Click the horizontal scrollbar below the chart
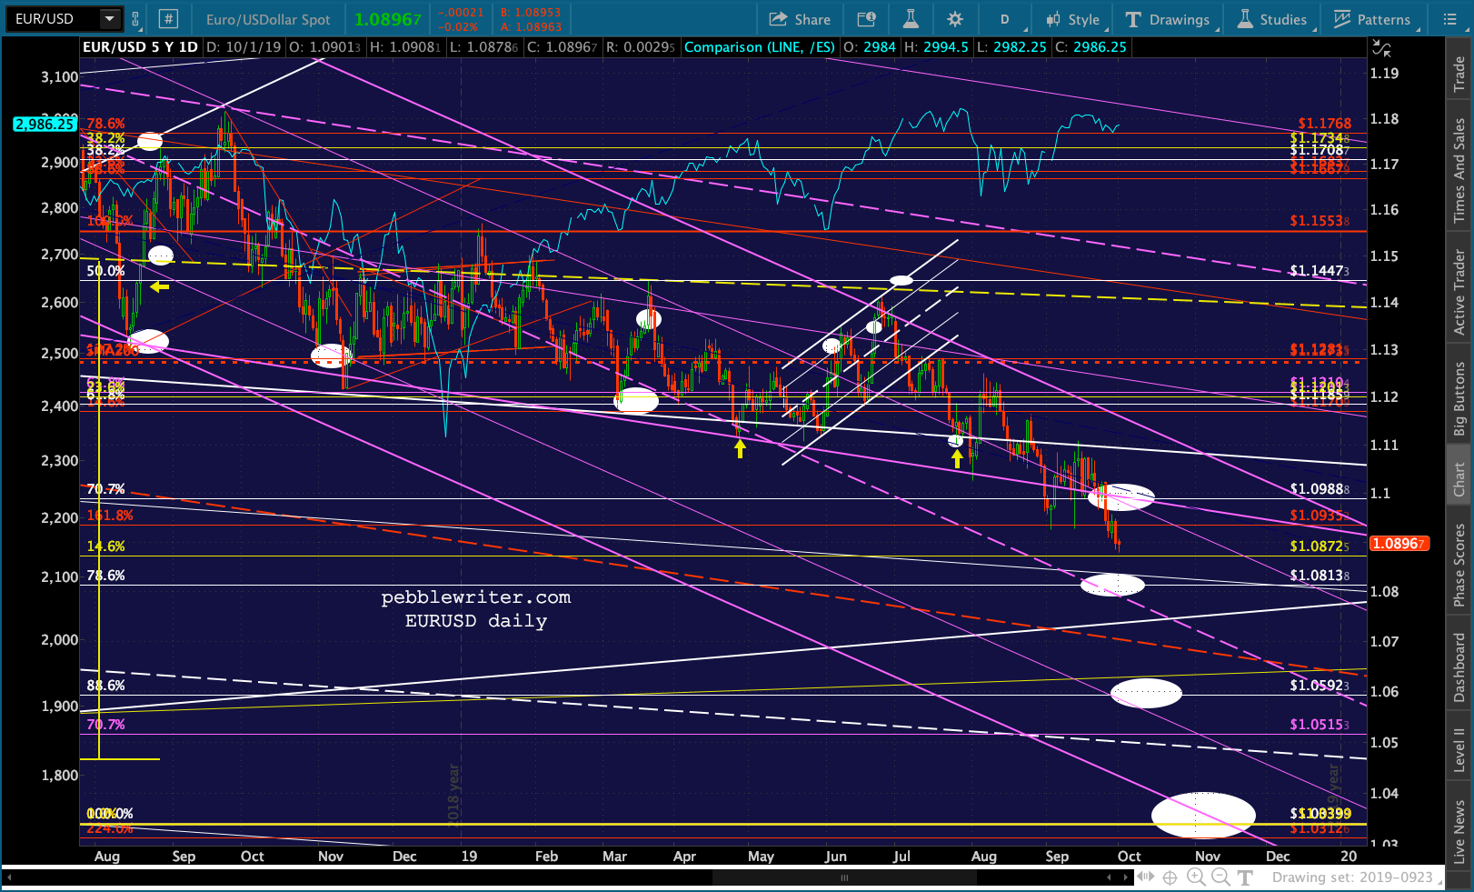This screenshot has height=892, width=1474. (843, 877)
